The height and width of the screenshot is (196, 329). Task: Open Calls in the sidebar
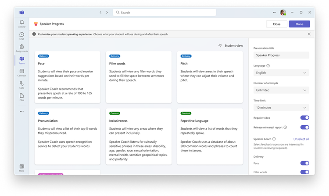[21, 85]
